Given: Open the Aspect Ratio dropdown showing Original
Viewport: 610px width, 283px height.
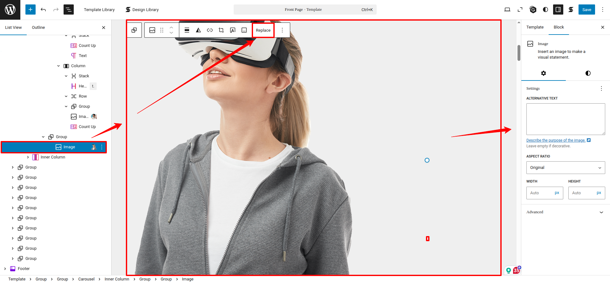Looking at the screenshot, I should [565, 168].
